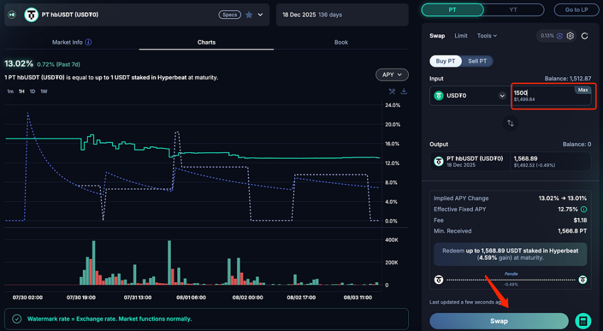Image resolution: width=603 pixels, height=331 pixels.
Task: Click the Effective Fixed APY info icon
Action: (x=584, y=210)
